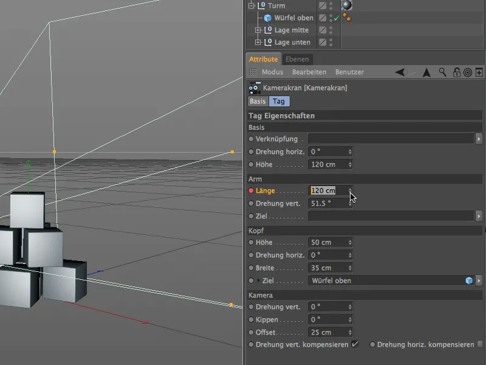Click keyframe dot for Offset
This screenshot has width=486, height=365.
tap(251, 332)
